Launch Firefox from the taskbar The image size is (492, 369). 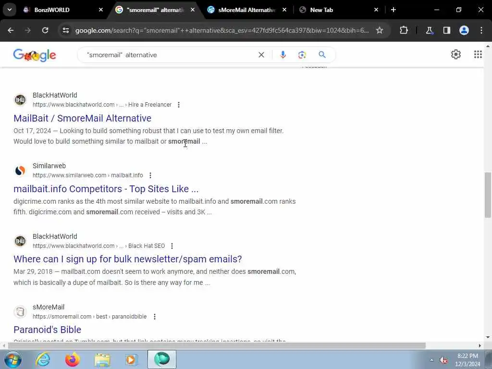73,359
